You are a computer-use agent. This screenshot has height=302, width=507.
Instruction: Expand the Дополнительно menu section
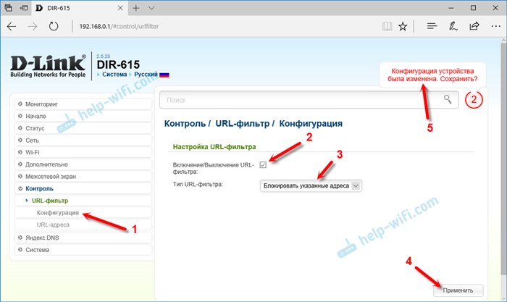83,164
